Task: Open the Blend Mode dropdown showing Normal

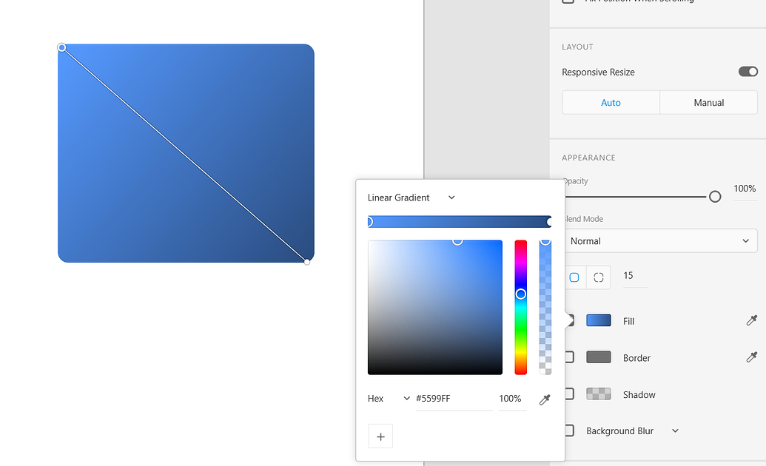Action: click(661, 240)
